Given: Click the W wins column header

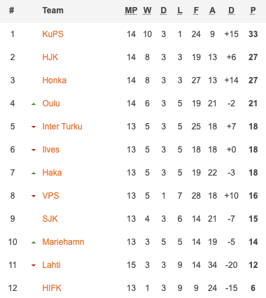Looking at the screenshot, I should (147, 10).
